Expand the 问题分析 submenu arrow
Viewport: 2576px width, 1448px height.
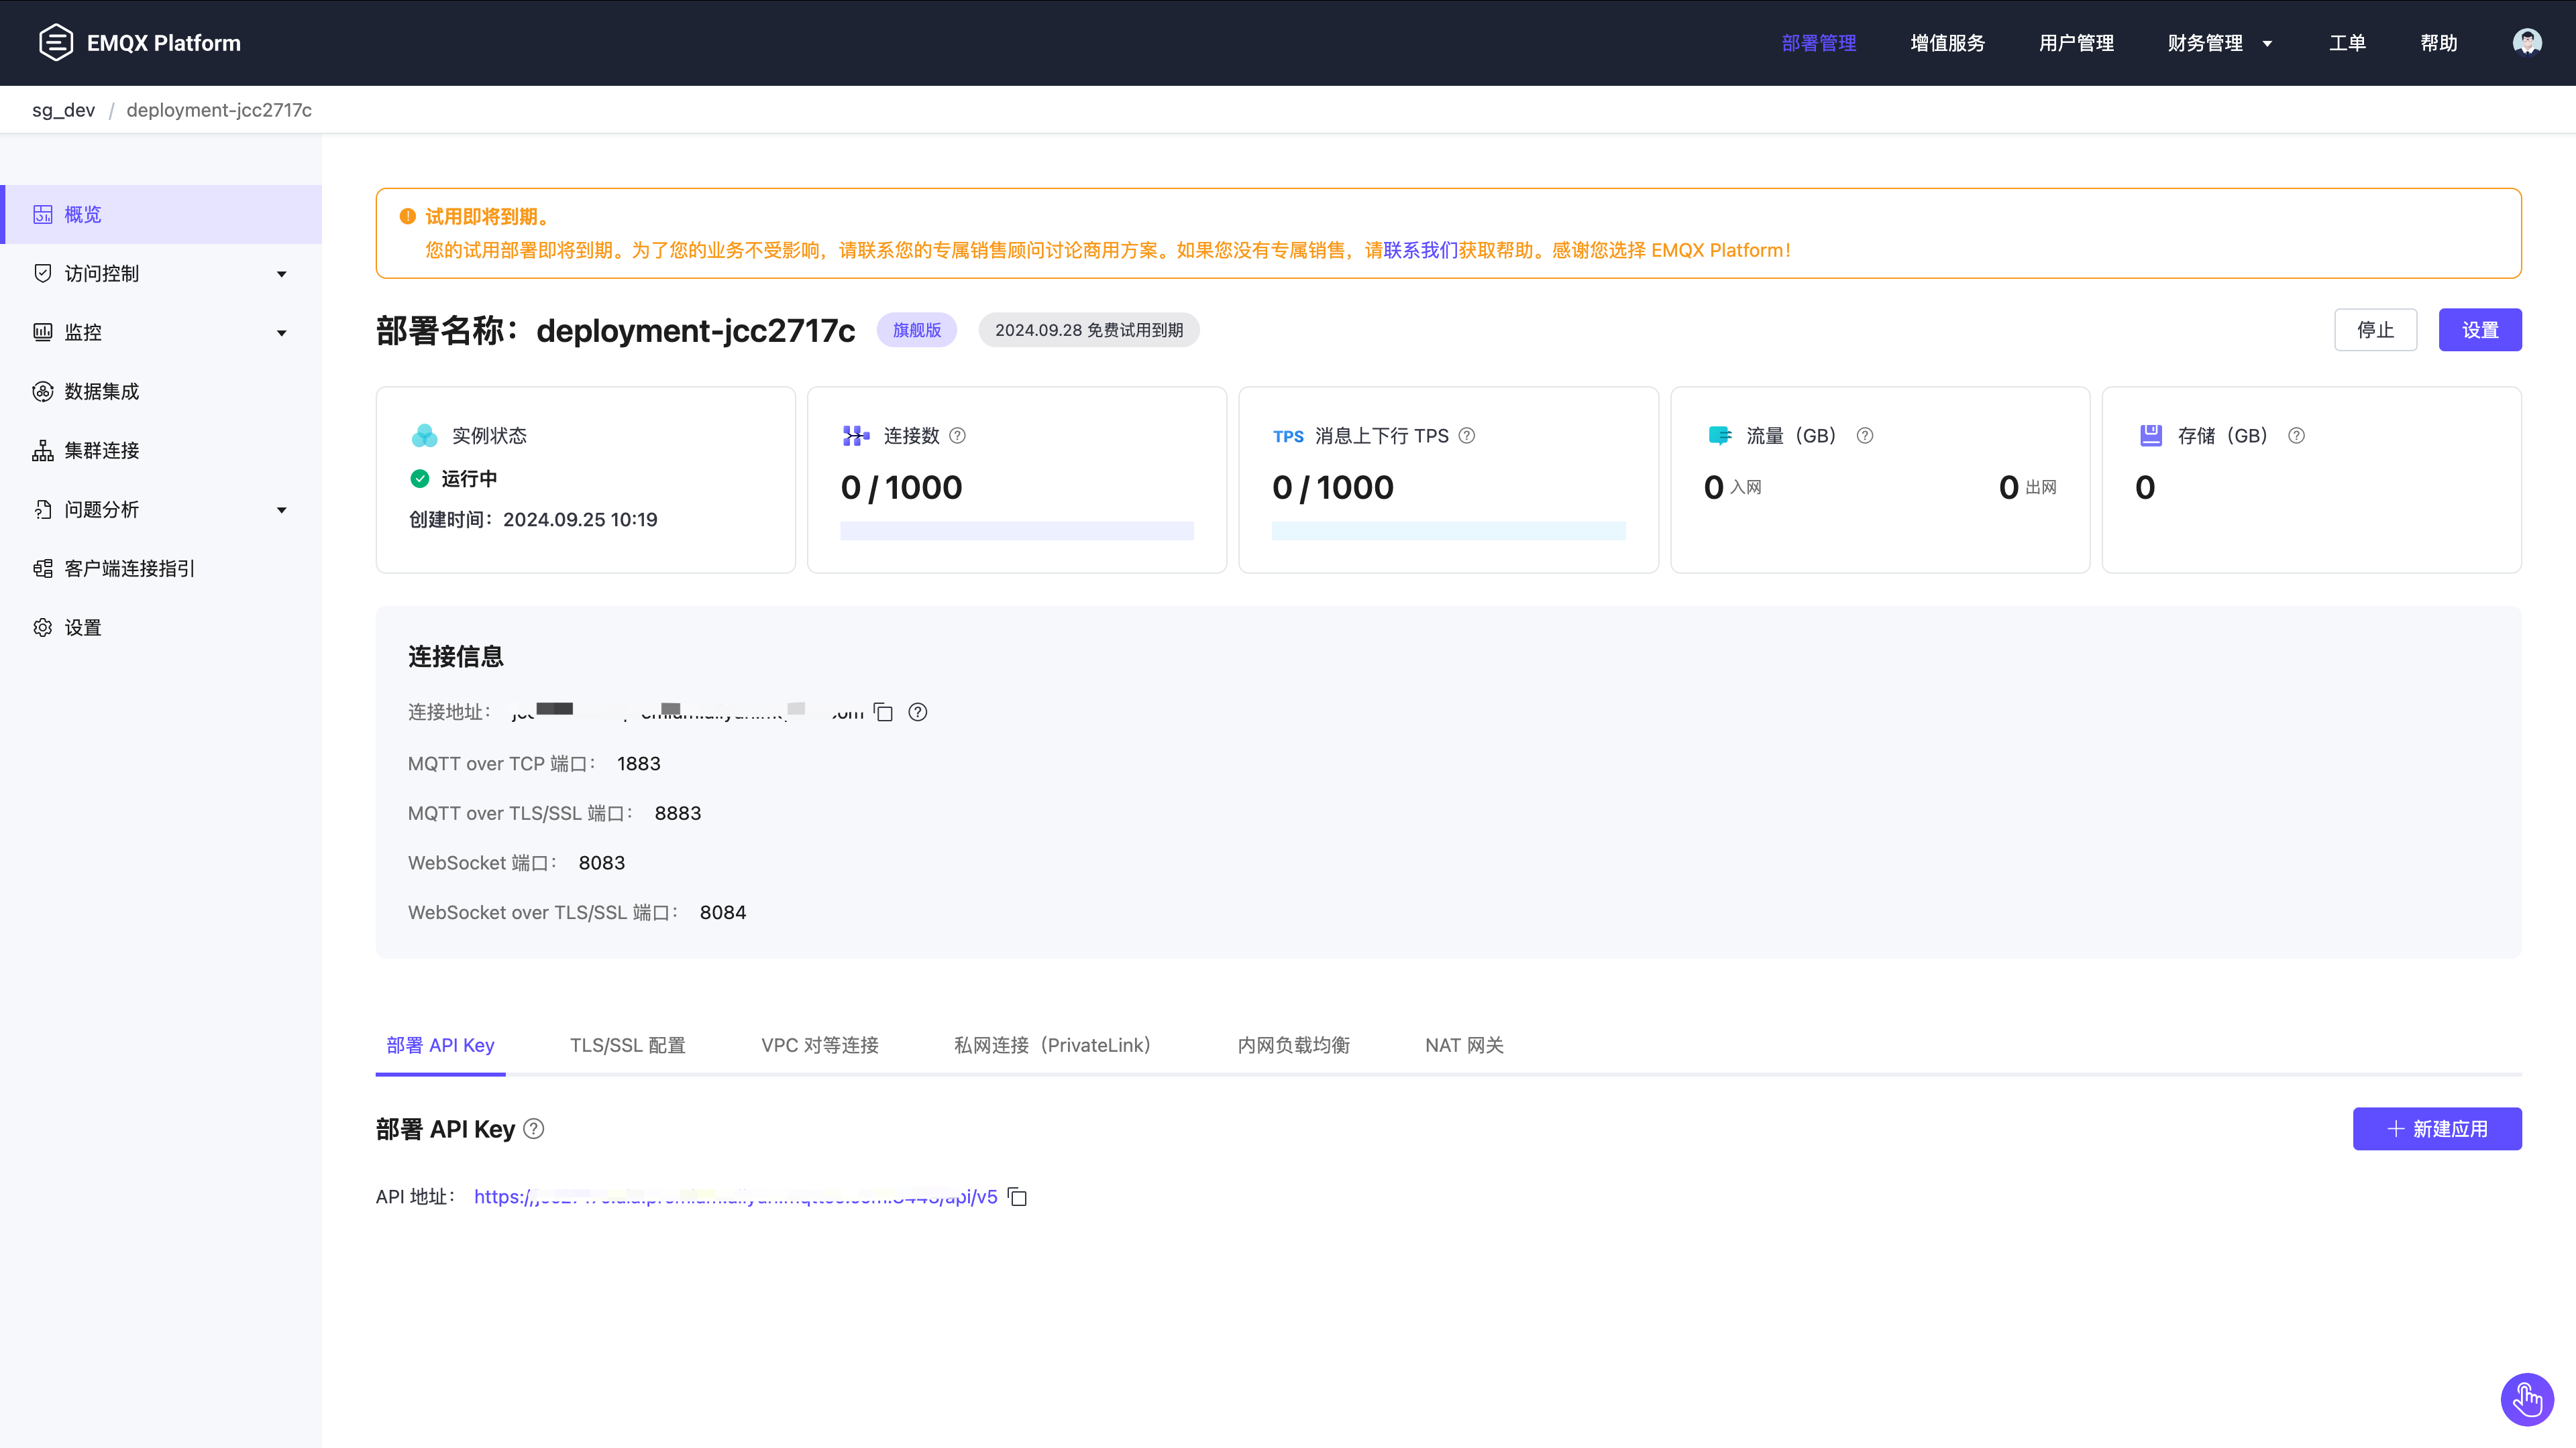[x=281, y=509]
